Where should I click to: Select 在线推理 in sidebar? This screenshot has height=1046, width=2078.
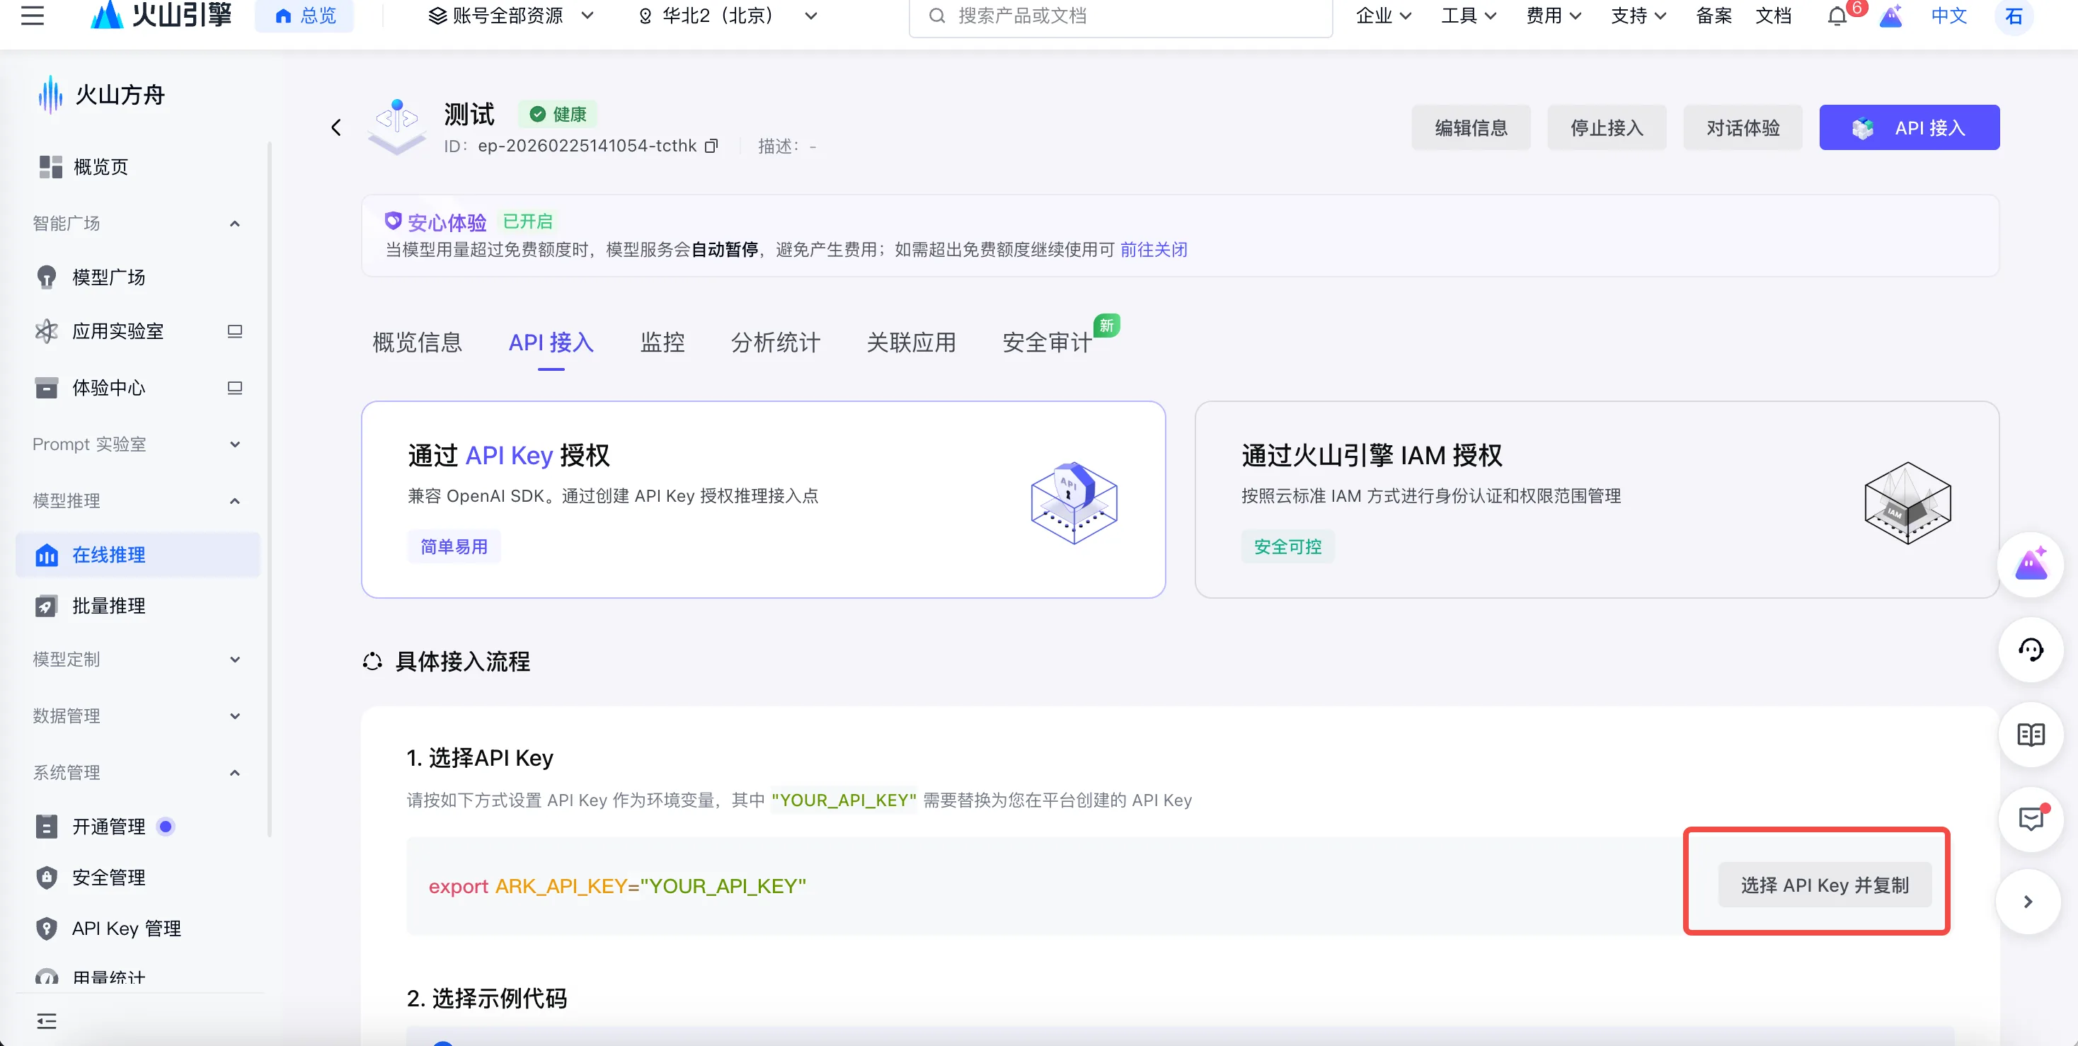click(137, 555)
